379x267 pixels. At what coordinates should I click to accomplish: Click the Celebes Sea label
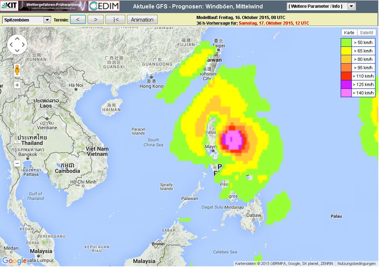(x=225, y=252)
